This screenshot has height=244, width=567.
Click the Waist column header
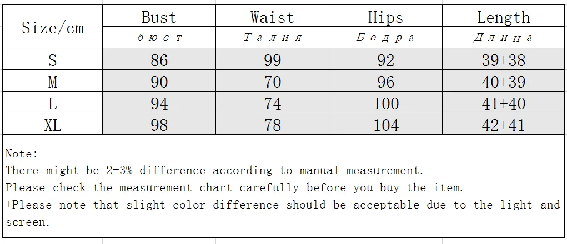[272, 16]
